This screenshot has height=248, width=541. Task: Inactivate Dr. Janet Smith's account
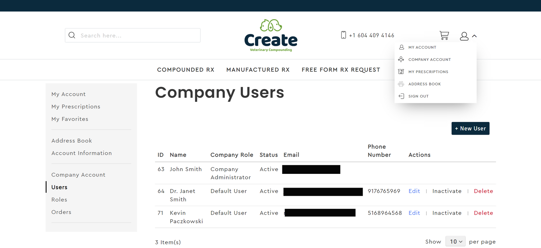point(447,191)
